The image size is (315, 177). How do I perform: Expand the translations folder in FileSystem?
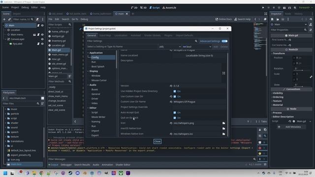coord(5,141)
